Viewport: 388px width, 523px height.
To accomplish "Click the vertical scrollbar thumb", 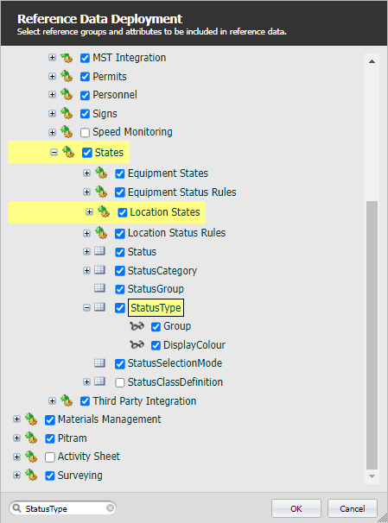I will [x=372, y=335].
